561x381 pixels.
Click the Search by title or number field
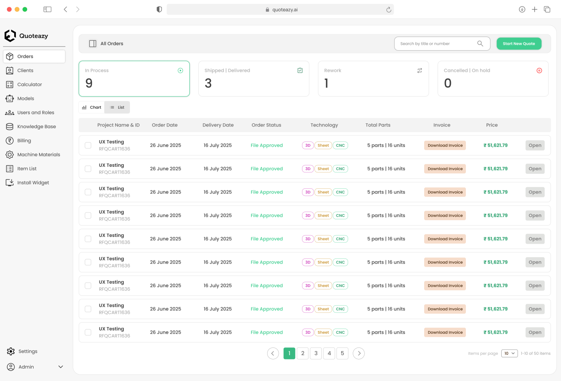tap(435, 43)
